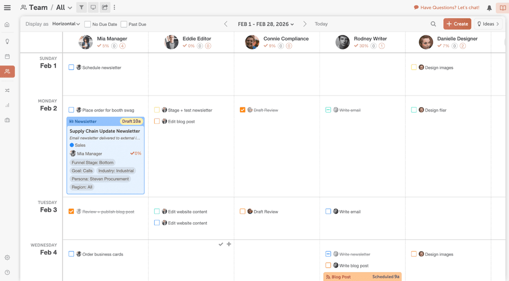Uncheck Review + publish blog post task
The width and height of the screenshot is (509, 281).
(x=71, y=211)
